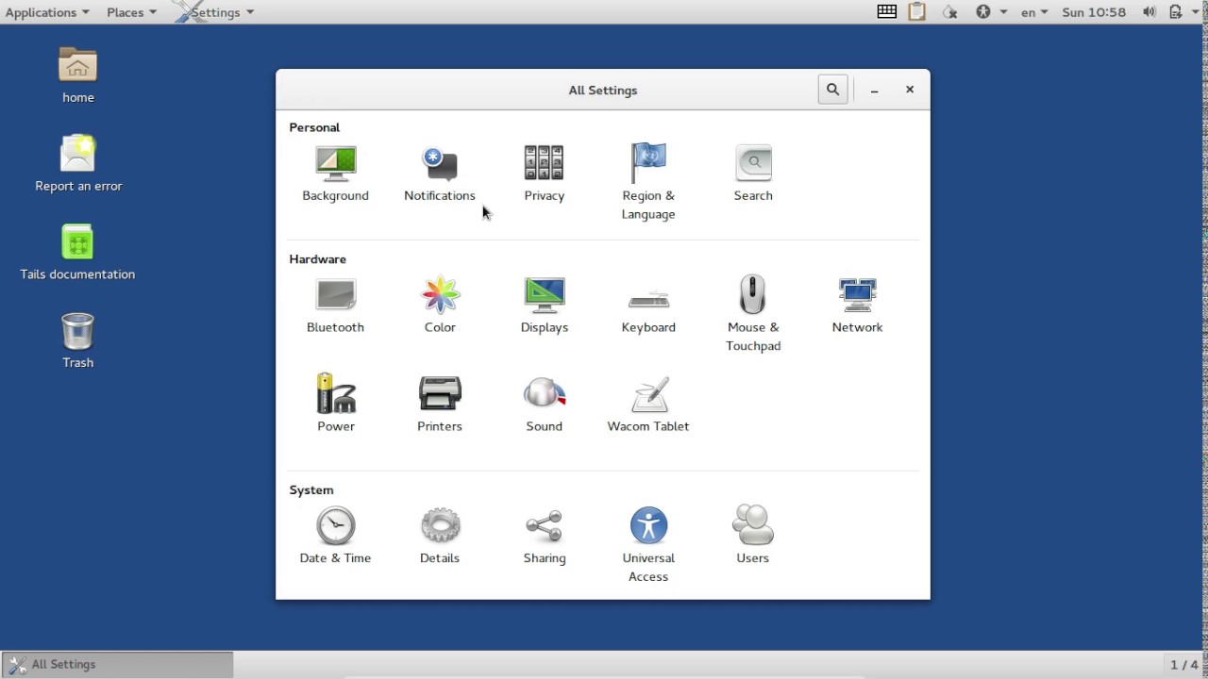This screenshot has width=1208, height=679.
Task: Click the clipboard icon in top bar
Action: coord(916,12)
